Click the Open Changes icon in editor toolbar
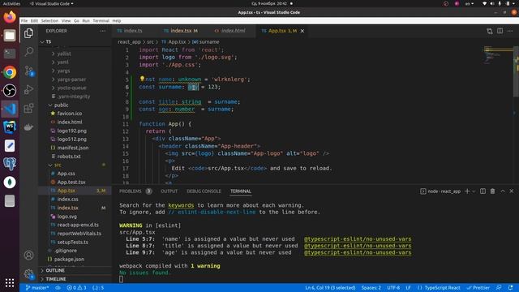Screen dimensions: 519x292 click(x=490, y=31)
